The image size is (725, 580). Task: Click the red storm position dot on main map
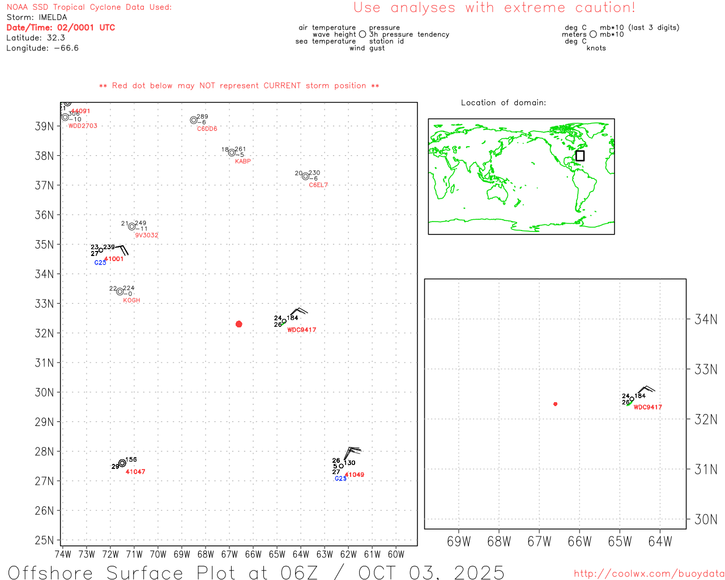point(238,324)
